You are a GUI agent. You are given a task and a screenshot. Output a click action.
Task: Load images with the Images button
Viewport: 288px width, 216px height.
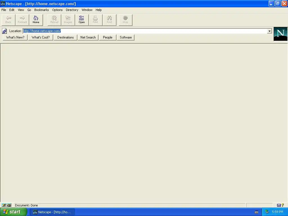click(x=68, y=20)
